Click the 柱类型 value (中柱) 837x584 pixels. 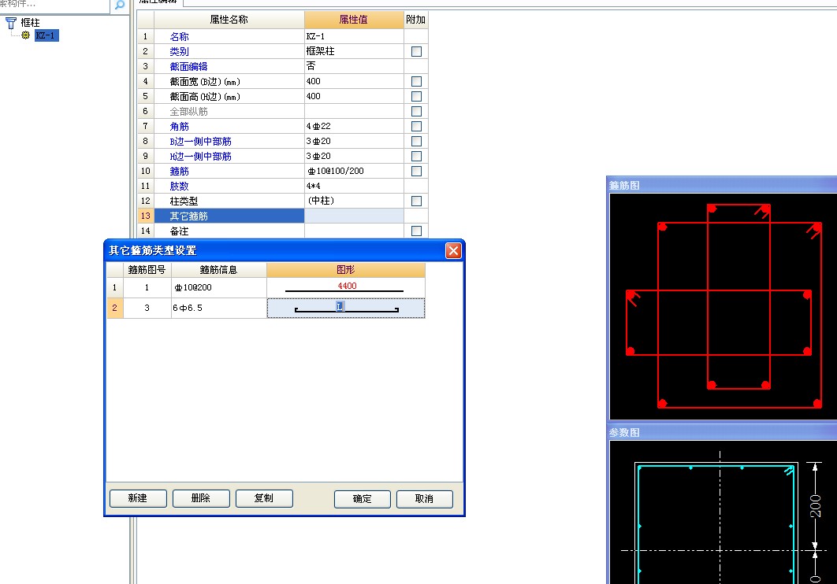pos(354,201)
